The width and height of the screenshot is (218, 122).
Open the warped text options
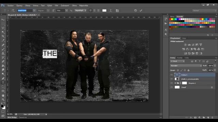111,11
